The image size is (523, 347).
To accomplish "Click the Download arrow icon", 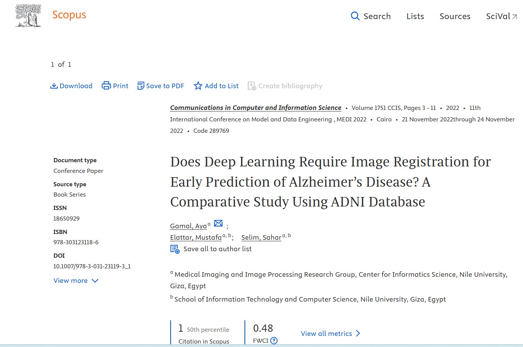I will click(x=54, y=86).
